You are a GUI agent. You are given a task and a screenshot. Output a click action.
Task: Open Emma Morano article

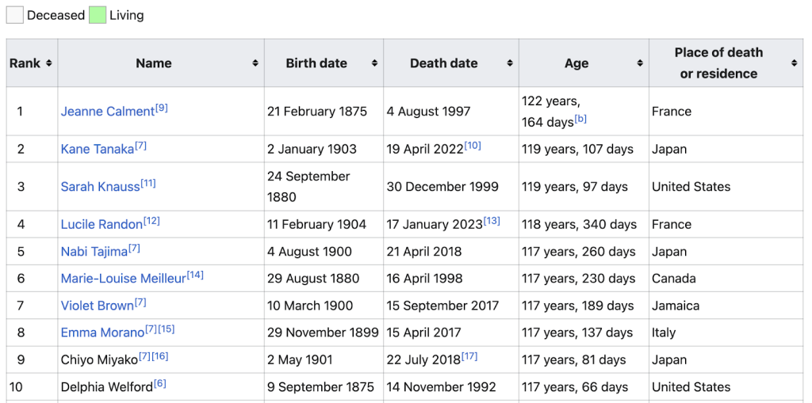point(102,333)
